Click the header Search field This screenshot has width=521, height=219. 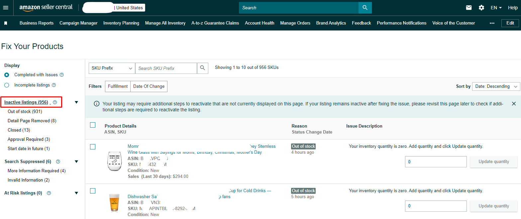299,8
